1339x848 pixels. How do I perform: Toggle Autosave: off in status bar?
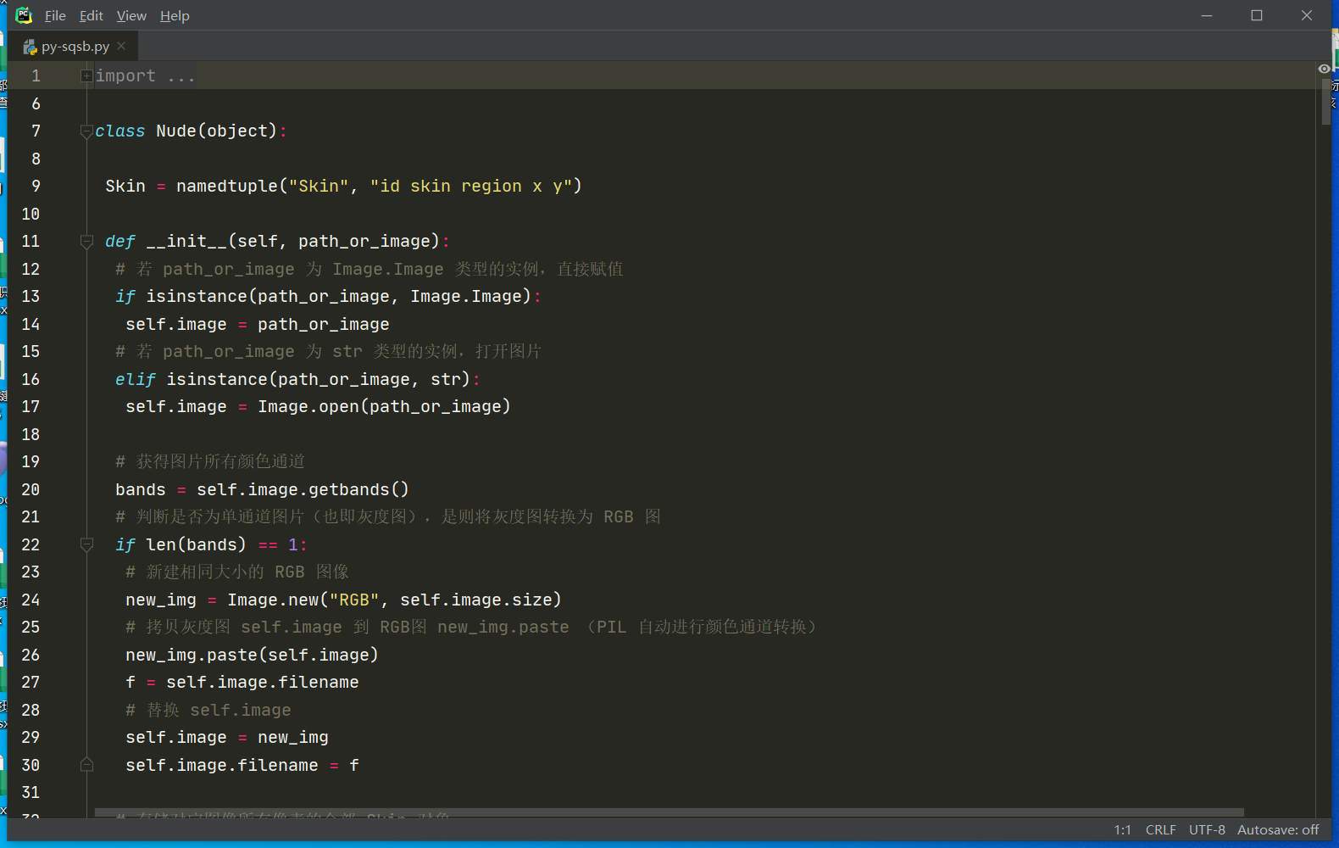coord(1278,830)
